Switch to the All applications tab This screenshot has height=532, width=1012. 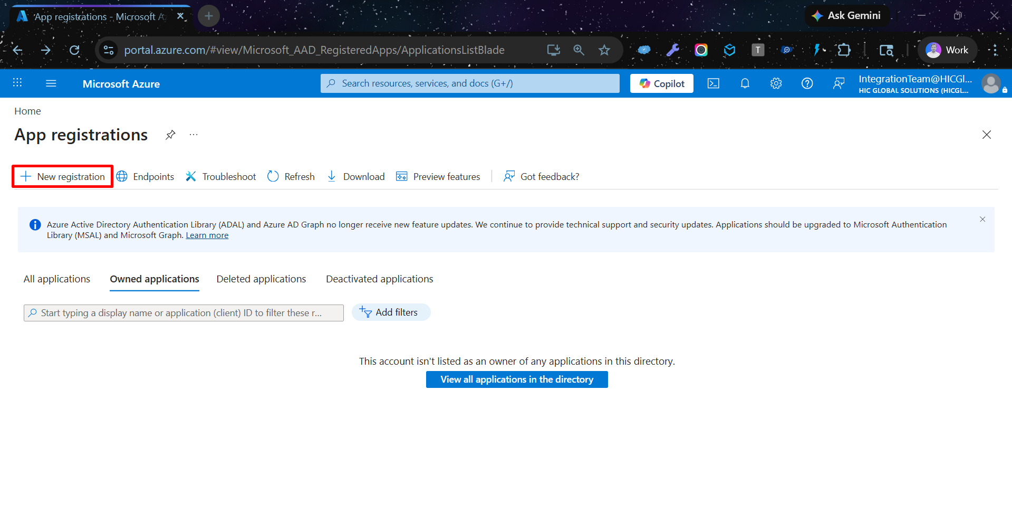pyautogui.click(x=57, y=279)
